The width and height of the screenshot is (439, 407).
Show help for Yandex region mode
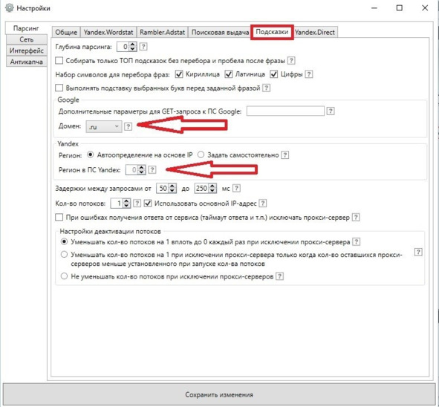285,154
